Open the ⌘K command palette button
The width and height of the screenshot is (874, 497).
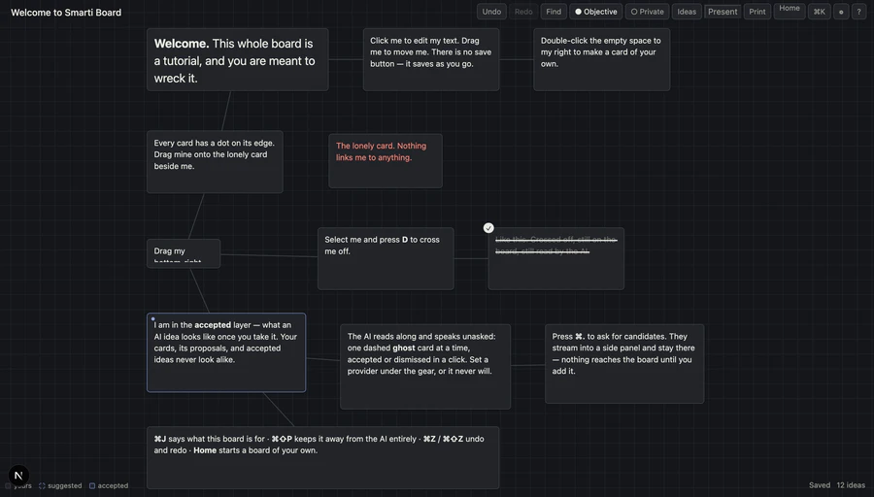[x=819, y=12]
